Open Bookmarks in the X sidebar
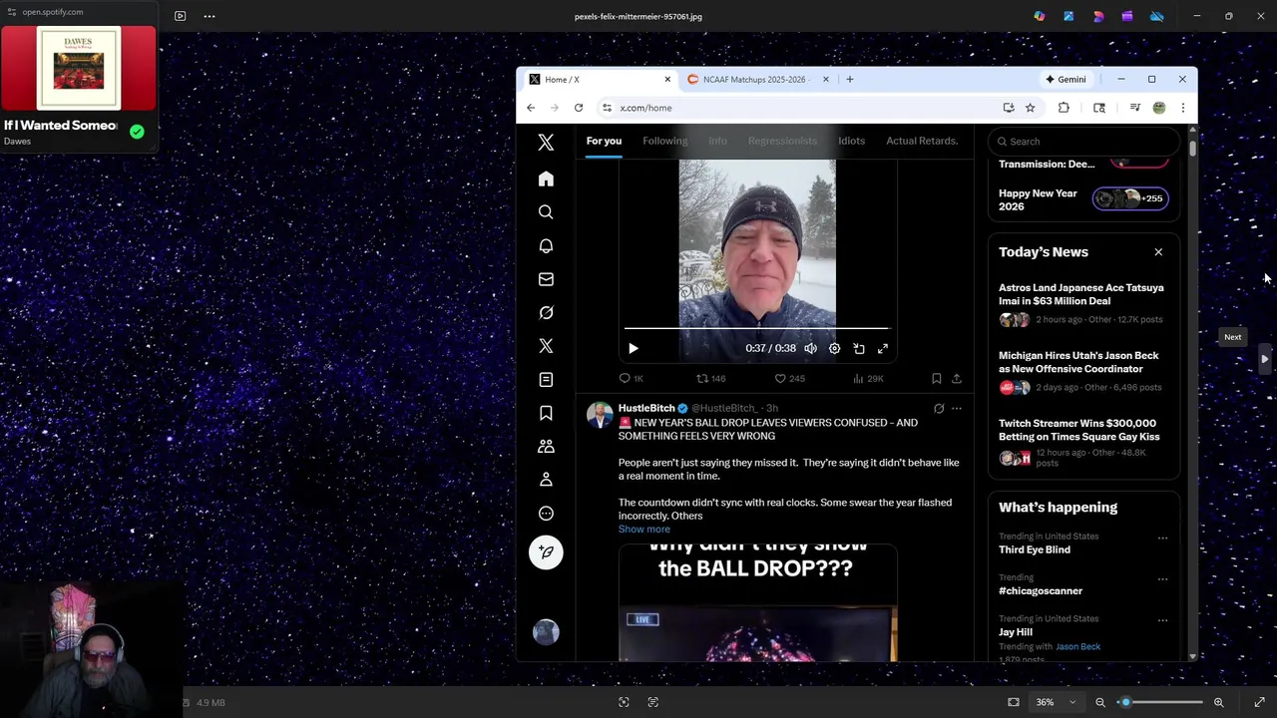The height and width of the screenshot is (718, 1277). coord(546,413)
